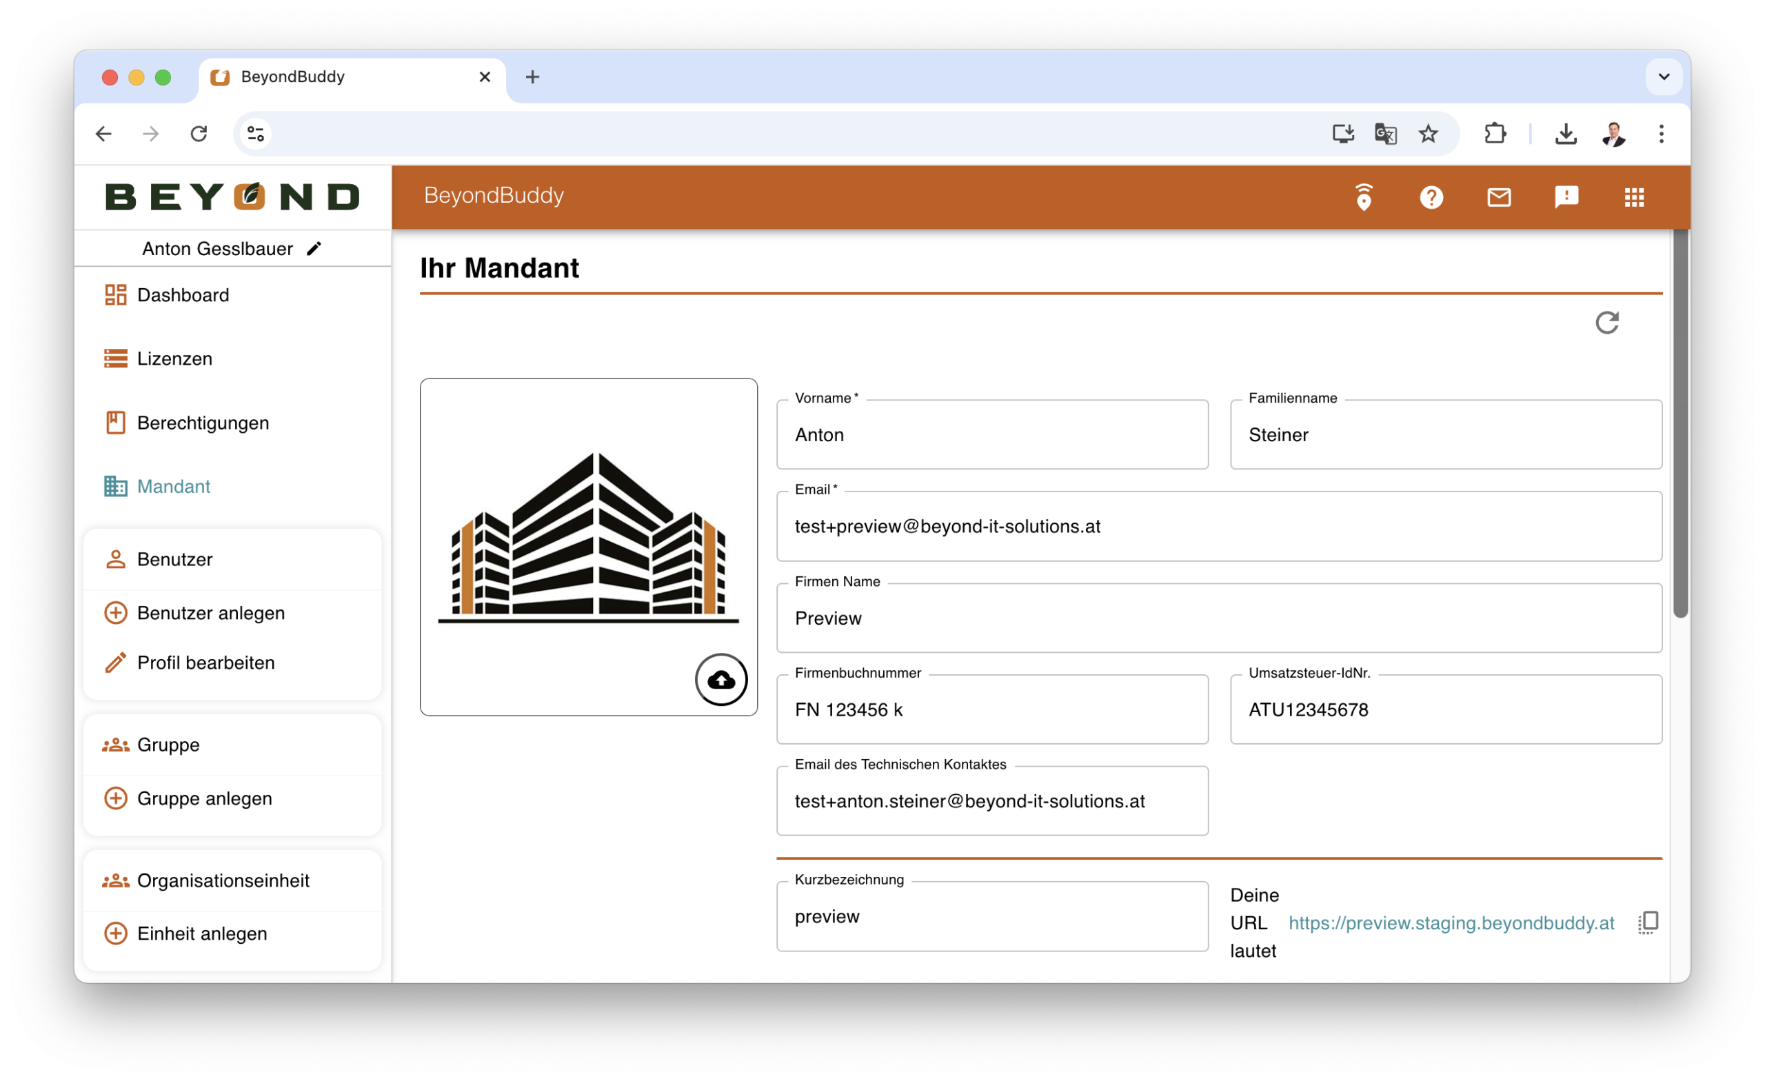This screenshot has height=1081, width=1765.
Task: Select Berechtigungen menu entry
Action: [203, 423]
